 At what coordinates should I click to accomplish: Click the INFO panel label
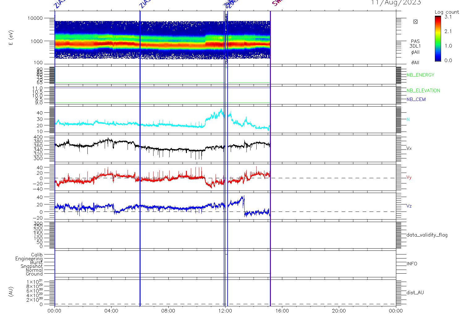pos(412,264)
